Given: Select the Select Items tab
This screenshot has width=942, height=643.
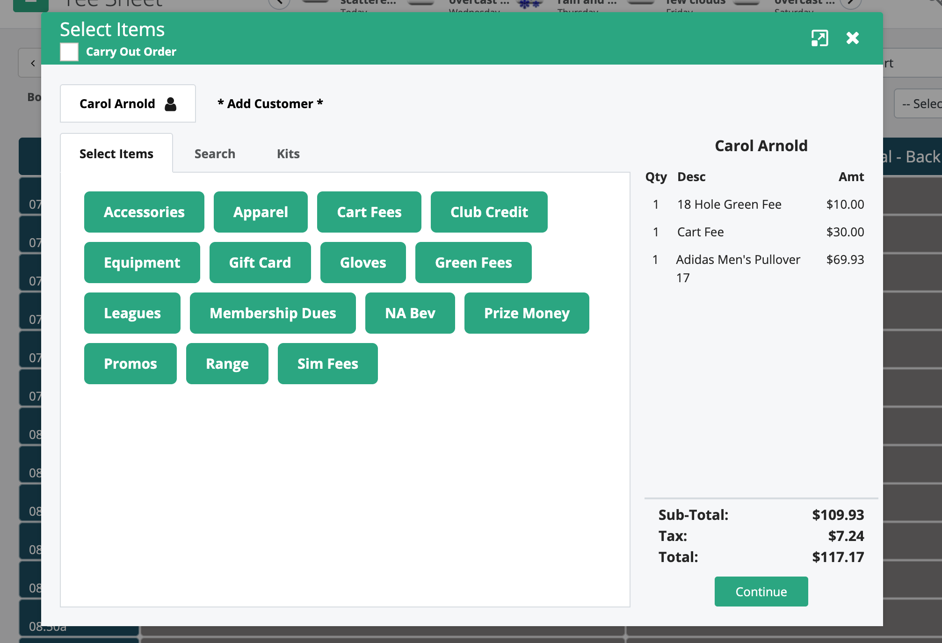Looking at the screenshot, I should [116, 153].
